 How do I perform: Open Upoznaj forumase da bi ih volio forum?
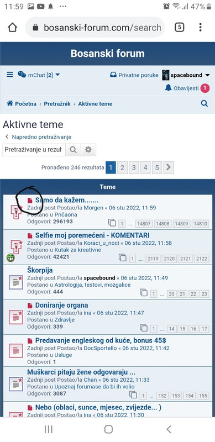(x=95, y=386)
